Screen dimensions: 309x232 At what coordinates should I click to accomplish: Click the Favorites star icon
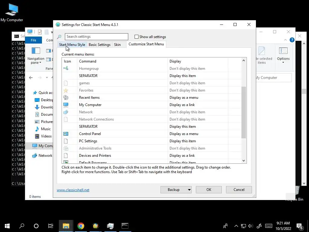[66, 90]
